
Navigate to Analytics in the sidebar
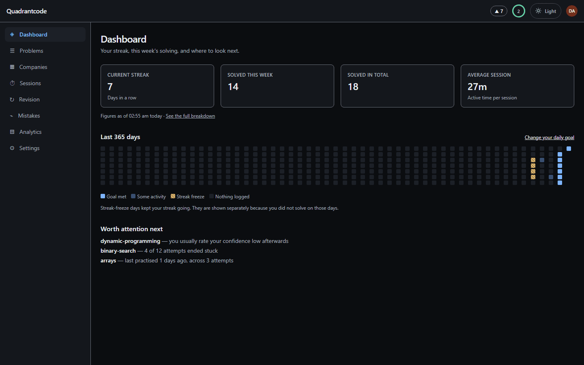45,132
